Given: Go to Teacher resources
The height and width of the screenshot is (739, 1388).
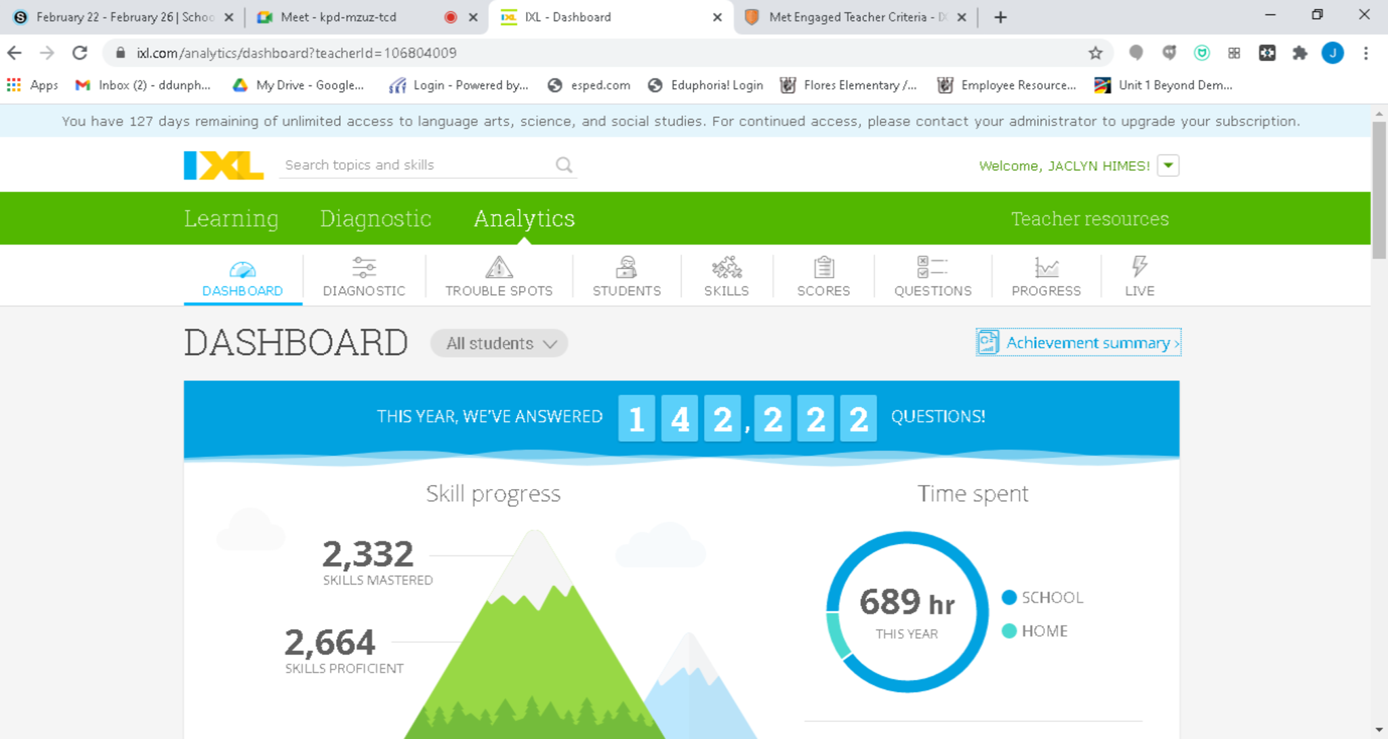Looking at the screenshot, I should 1089,219.
